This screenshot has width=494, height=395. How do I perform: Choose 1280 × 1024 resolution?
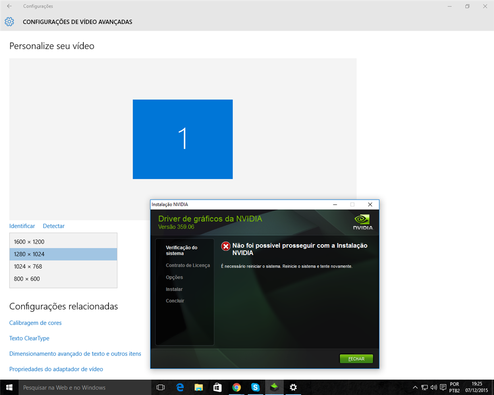coord(63,254)
